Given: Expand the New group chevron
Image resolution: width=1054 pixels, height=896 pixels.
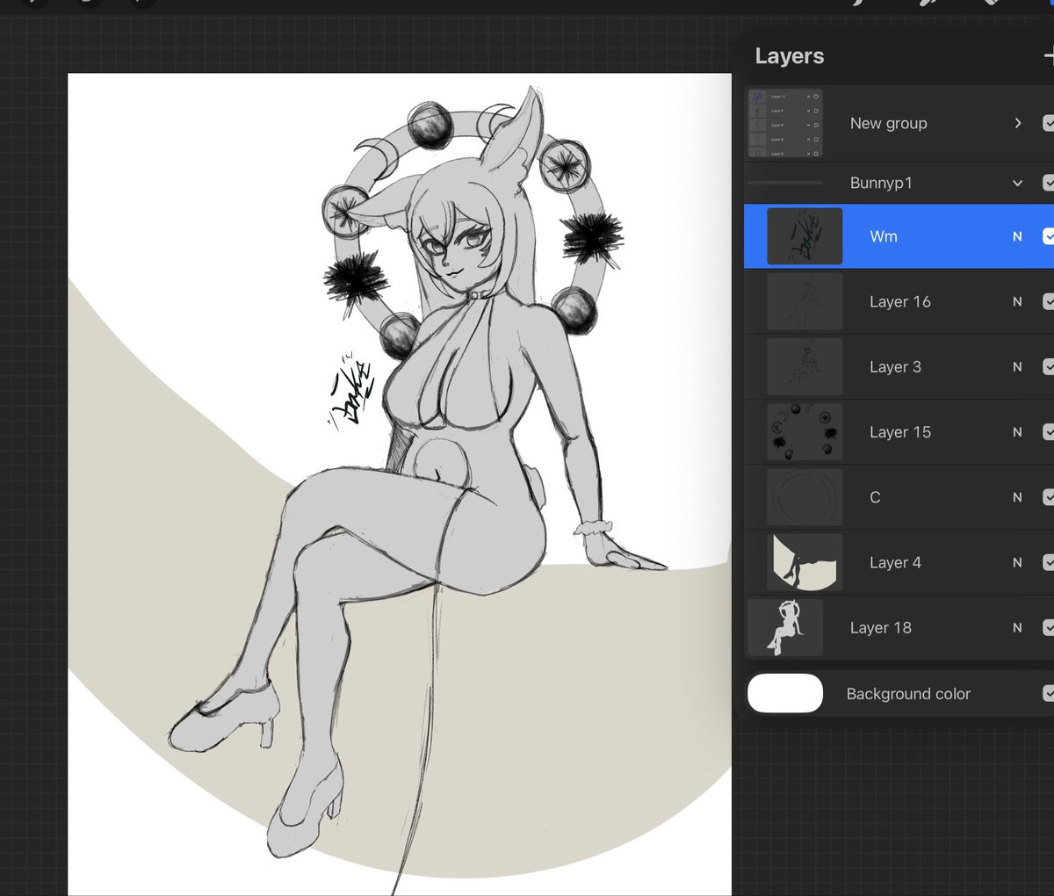Looking at the screenshot, I should point(1018,123).
